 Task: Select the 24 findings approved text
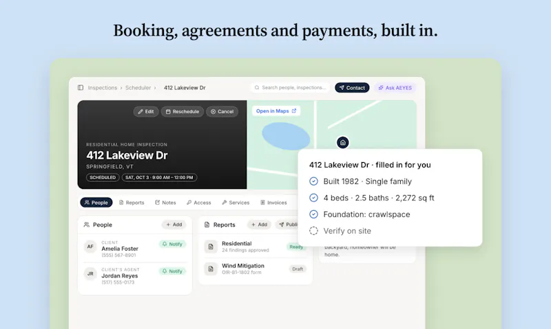pos(245,250)
